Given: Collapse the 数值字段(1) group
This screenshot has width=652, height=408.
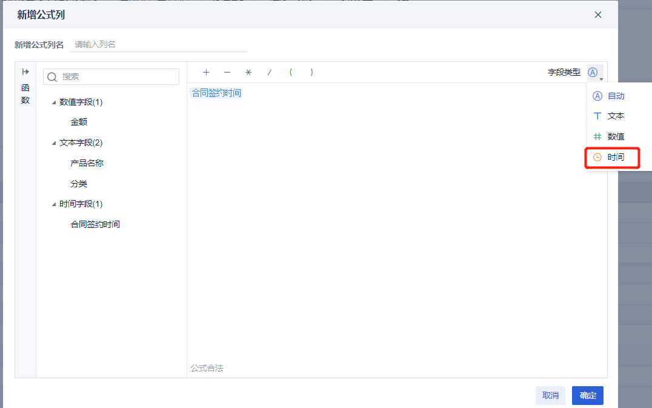Looking at the screenshot, I should (54, 102).
